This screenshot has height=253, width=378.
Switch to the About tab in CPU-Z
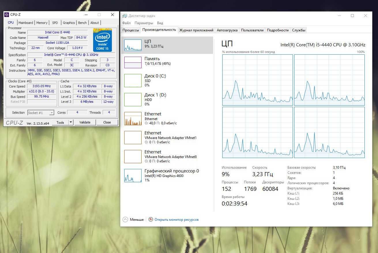pos(95,23)
